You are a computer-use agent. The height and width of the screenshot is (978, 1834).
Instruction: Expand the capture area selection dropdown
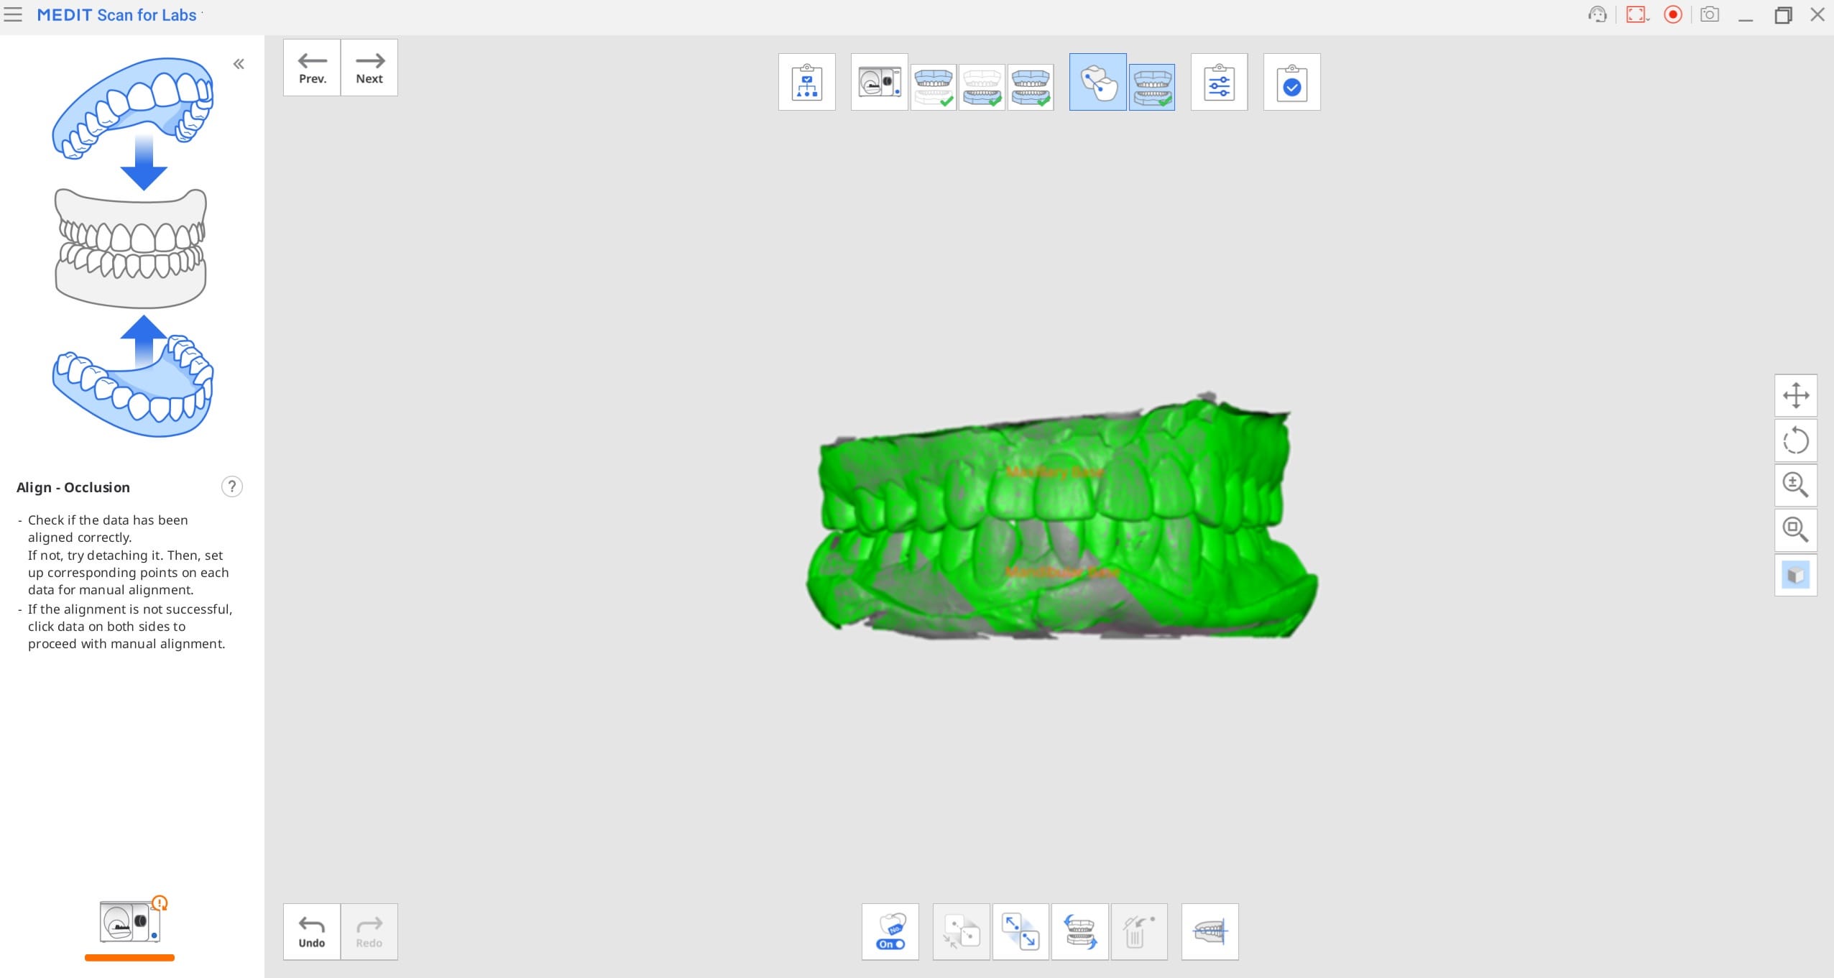[1647, 17]
